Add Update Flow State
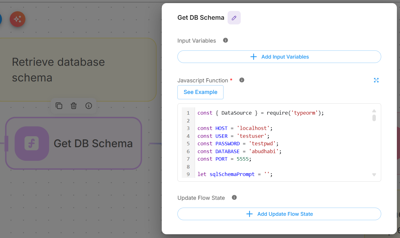Viewport: 400px width, 238px height. tap(279, 214)
